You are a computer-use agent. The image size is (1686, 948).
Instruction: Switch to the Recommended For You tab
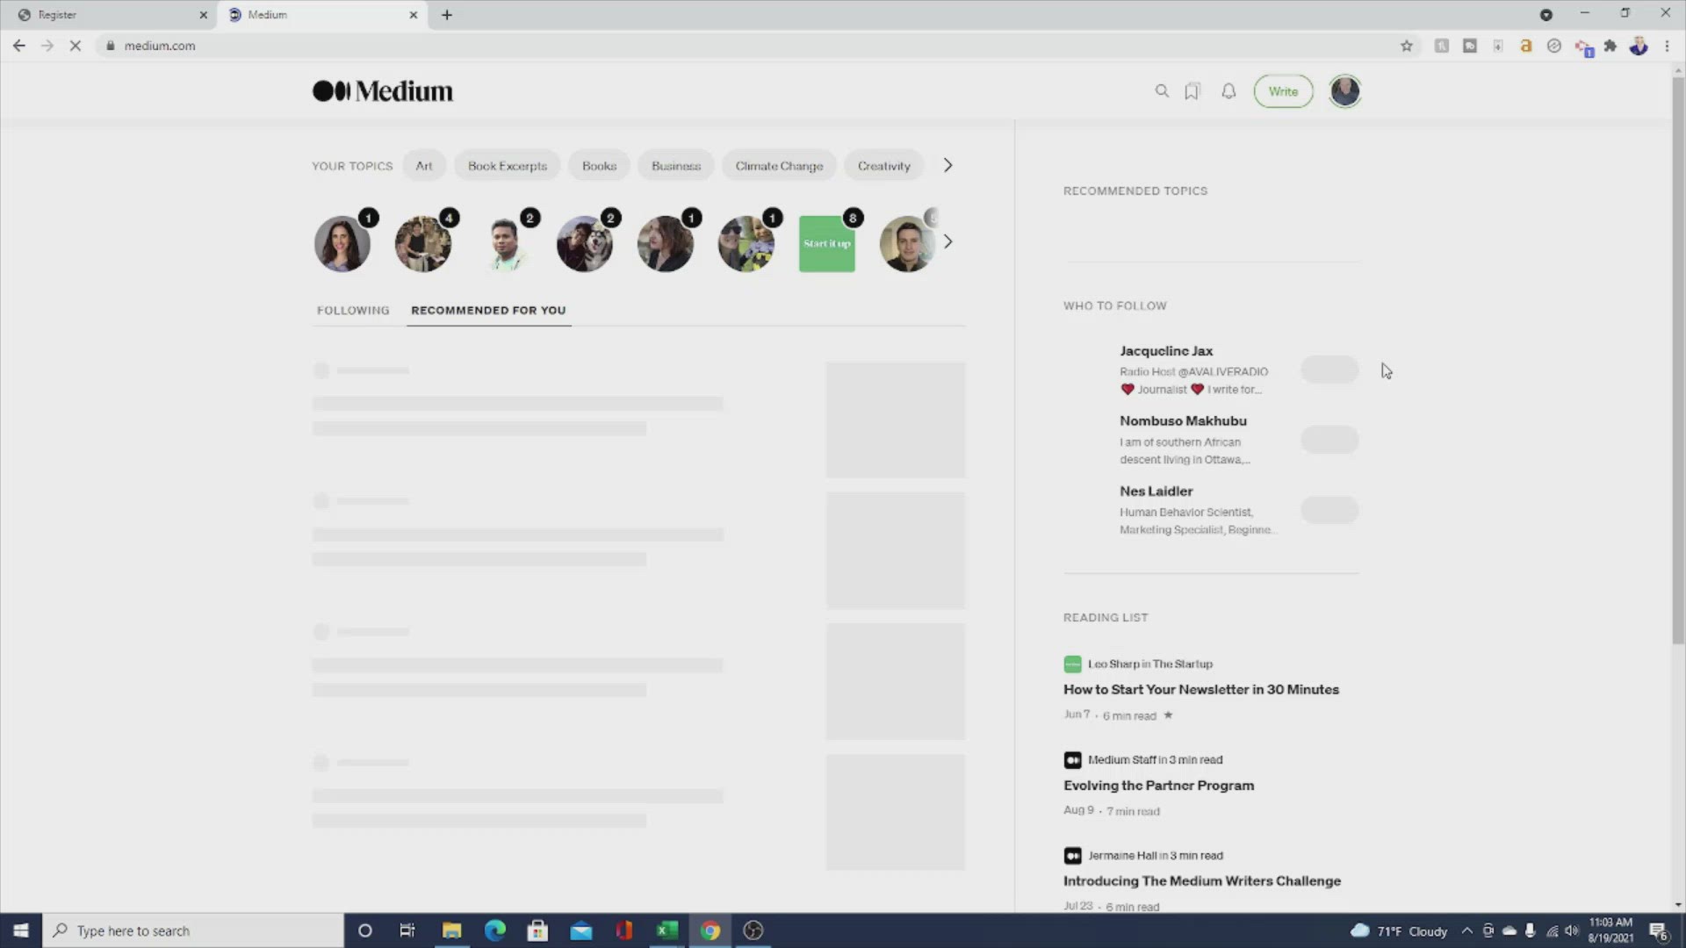(488, 311)
